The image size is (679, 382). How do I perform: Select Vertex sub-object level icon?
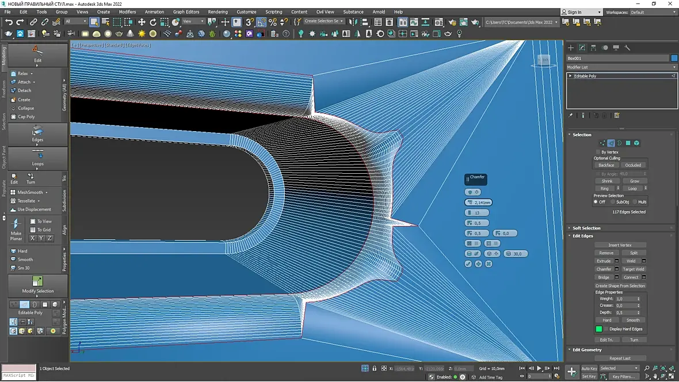click(602, 143)
